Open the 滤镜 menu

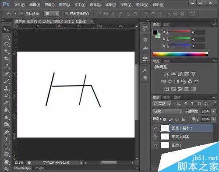pyautogui.click(x=110, y=5)
